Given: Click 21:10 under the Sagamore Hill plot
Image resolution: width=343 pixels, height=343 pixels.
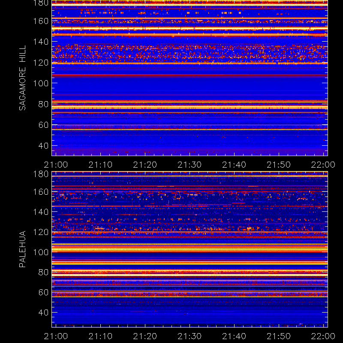Looking at the screenshot, I should (100, 165).
